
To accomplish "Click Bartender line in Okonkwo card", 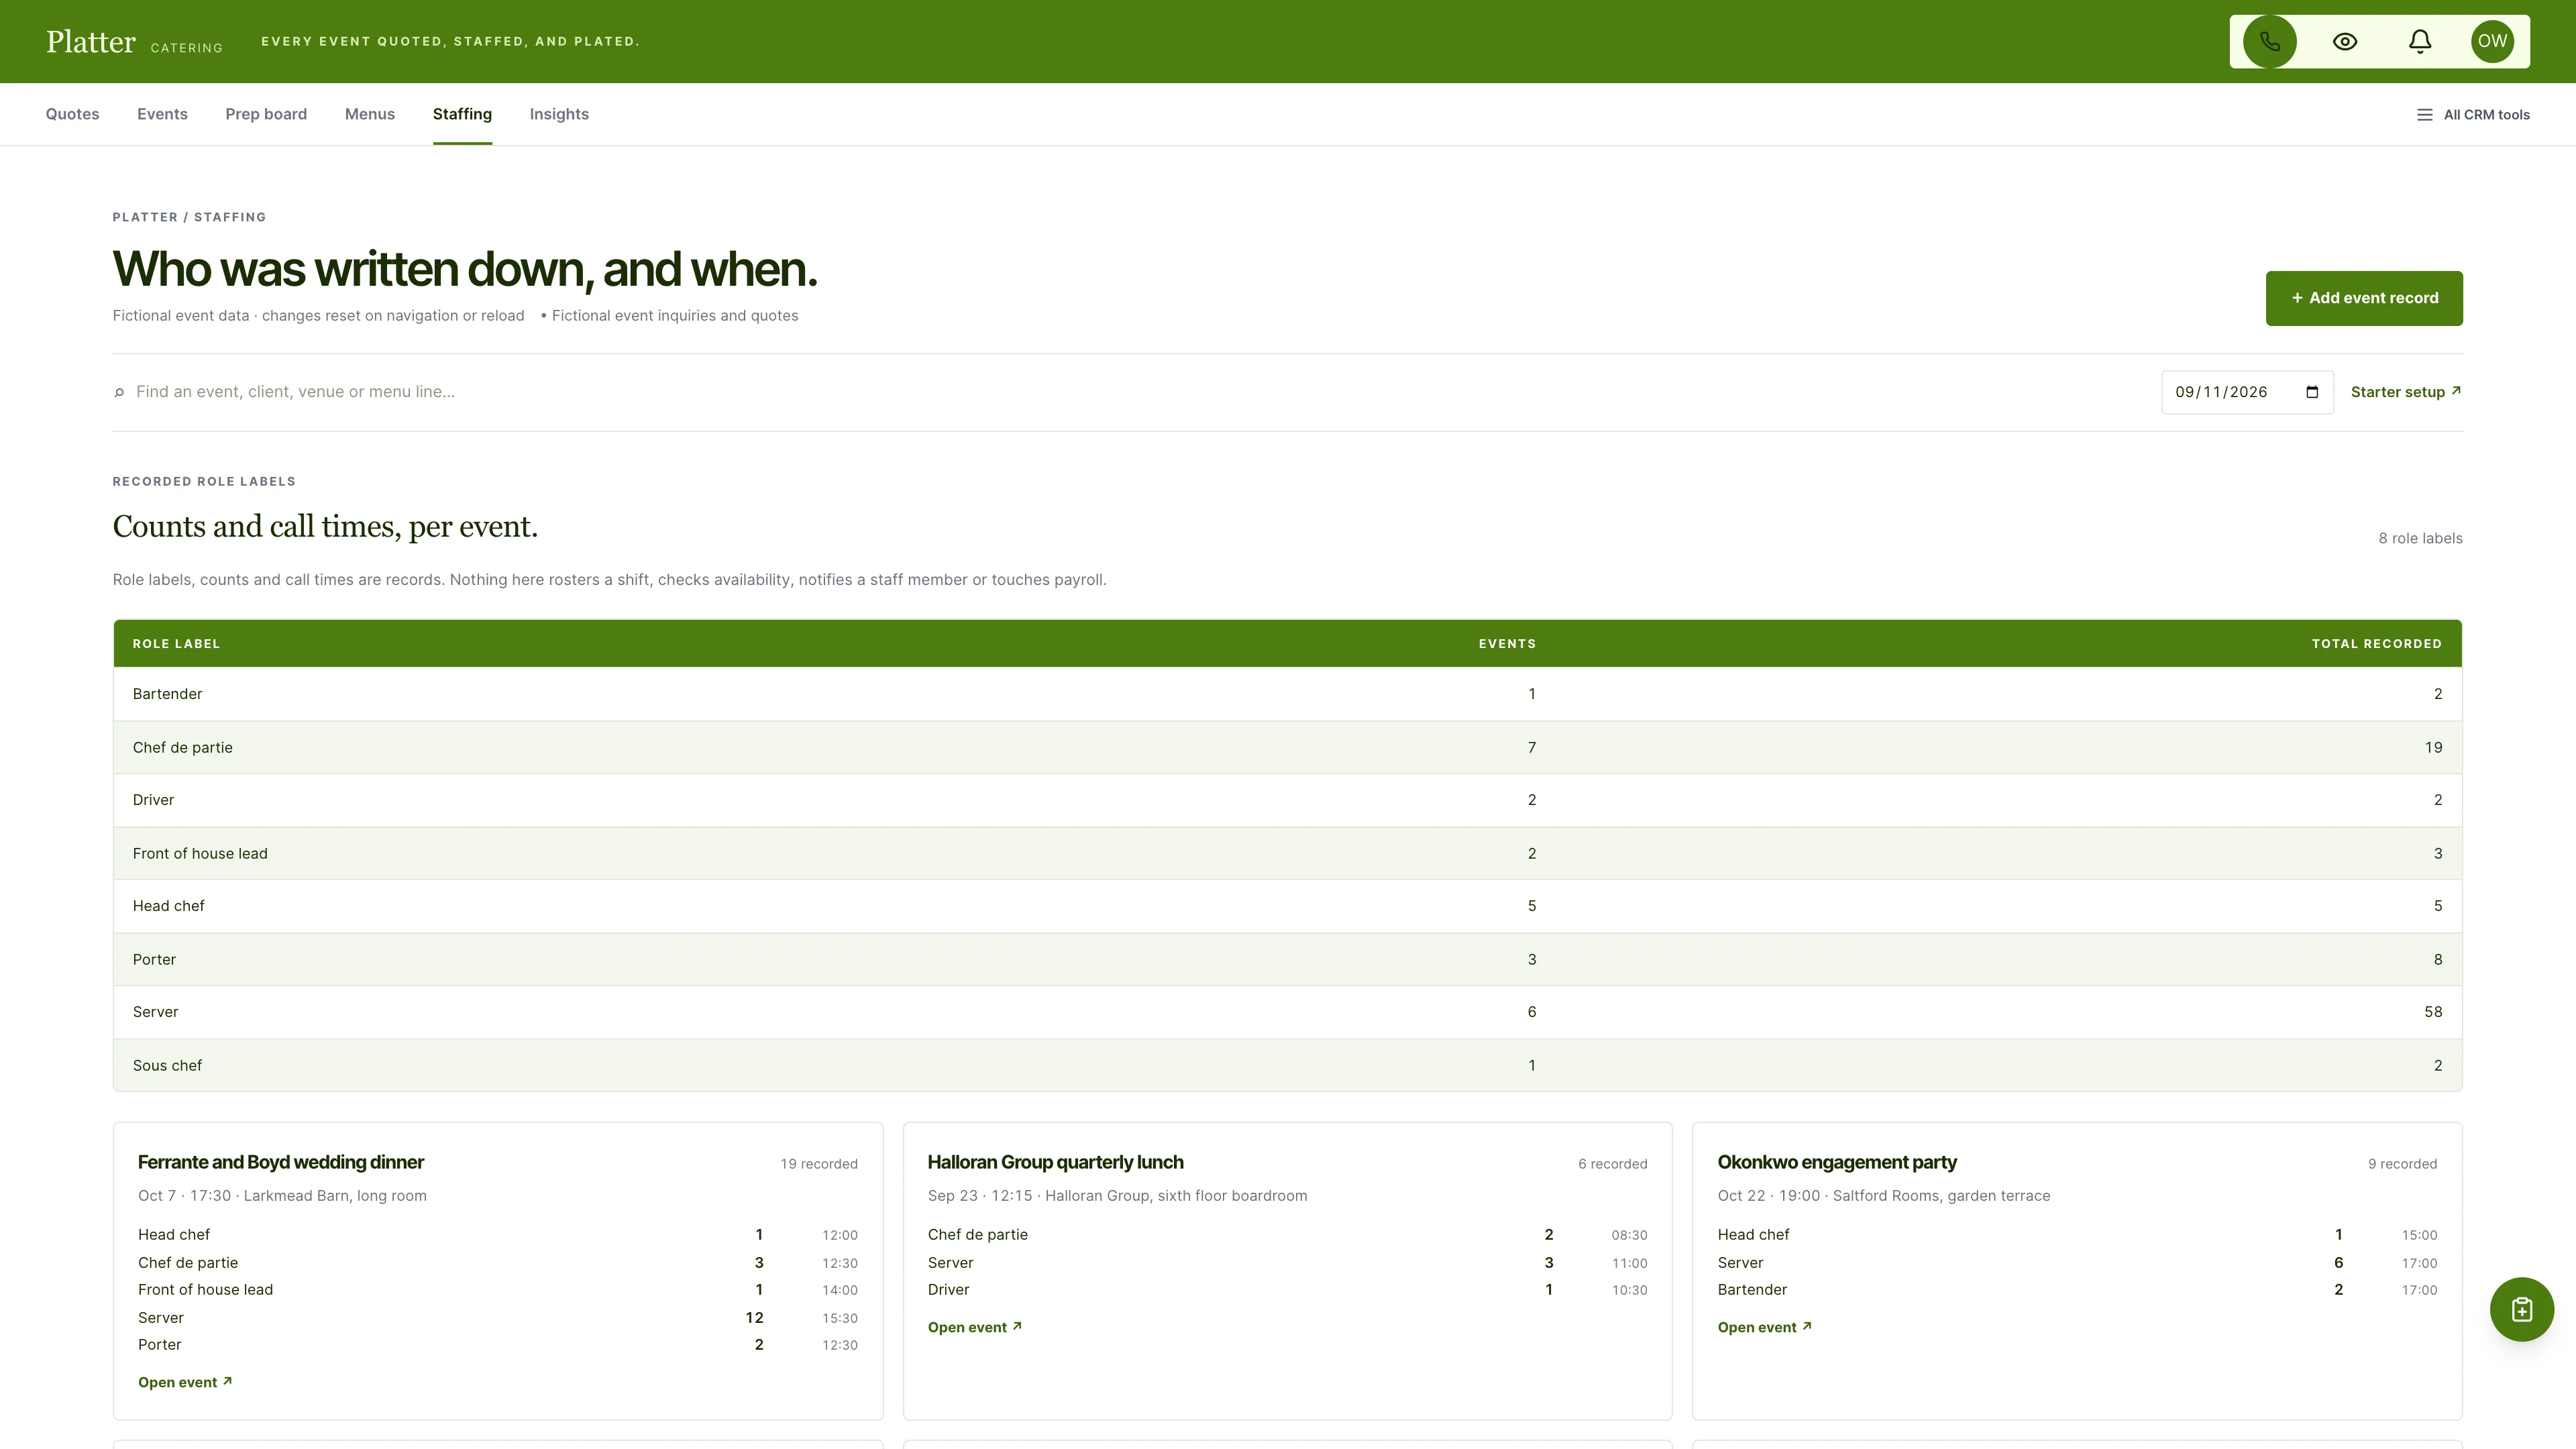I will click(2077, 1290).
